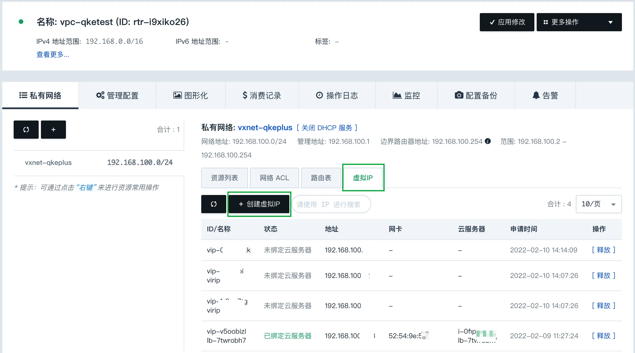Open the 告警 tab
Viewport: 635px width, 353px height.
click(x=545, y=95)
